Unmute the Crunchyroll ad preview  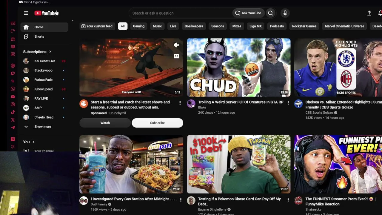pos(176,45)
